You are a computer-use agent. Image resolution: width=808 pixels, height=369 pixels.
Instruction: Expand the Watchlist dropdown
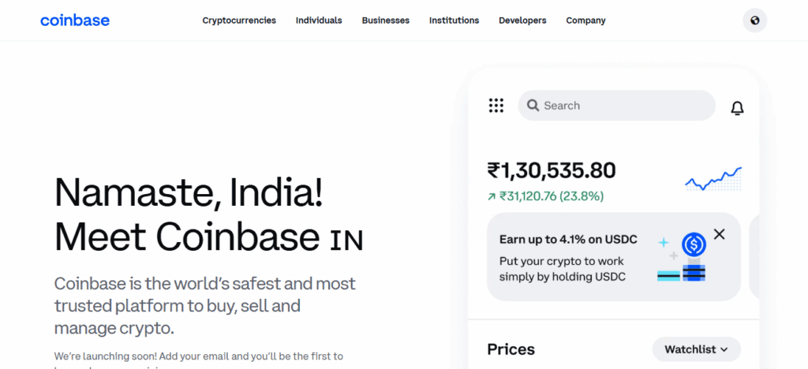pyautogui.click(x=696, y=349)
